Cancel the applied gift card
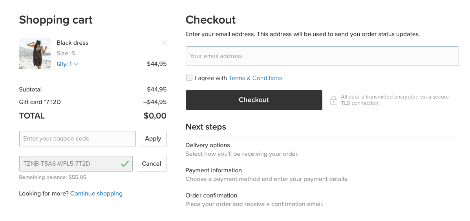470x221 pixels. point(152,164)
